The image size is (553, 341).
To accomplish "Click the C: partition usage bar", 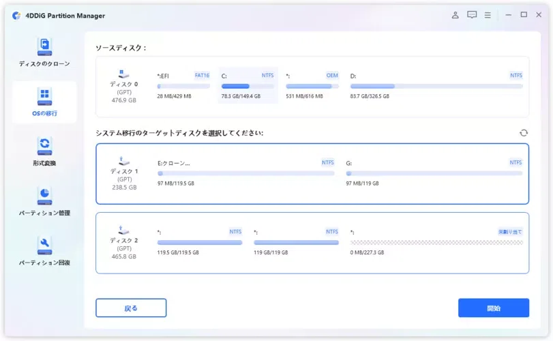I will click(248, 86).
